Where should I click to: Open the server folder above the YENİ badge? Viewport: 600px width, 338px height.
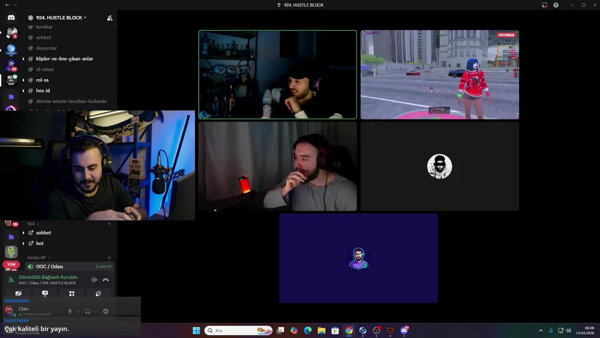[11, 237]
